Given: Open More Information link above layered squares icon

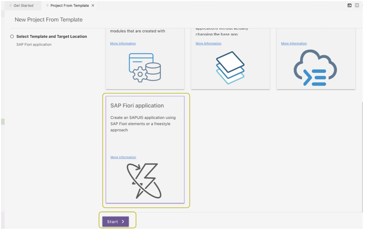Looking at the screenshot, I should [208, 43].
